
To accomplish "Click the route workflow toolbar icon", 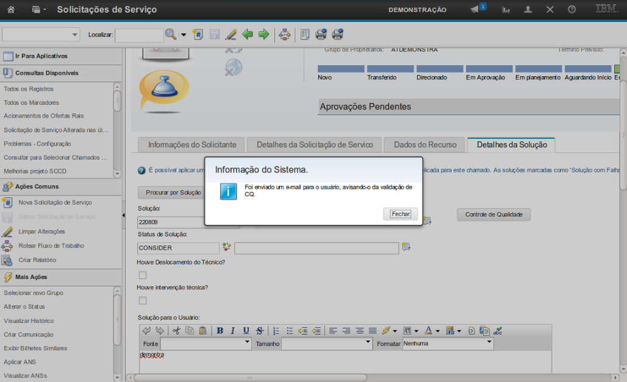I will pyautogui.click(x=284, y=35).
